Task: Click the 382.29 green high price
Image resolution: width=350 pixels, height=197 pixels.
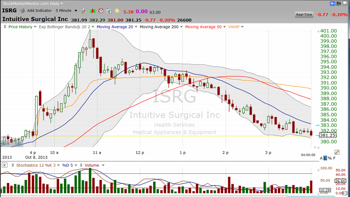Action: pos(97,20)
